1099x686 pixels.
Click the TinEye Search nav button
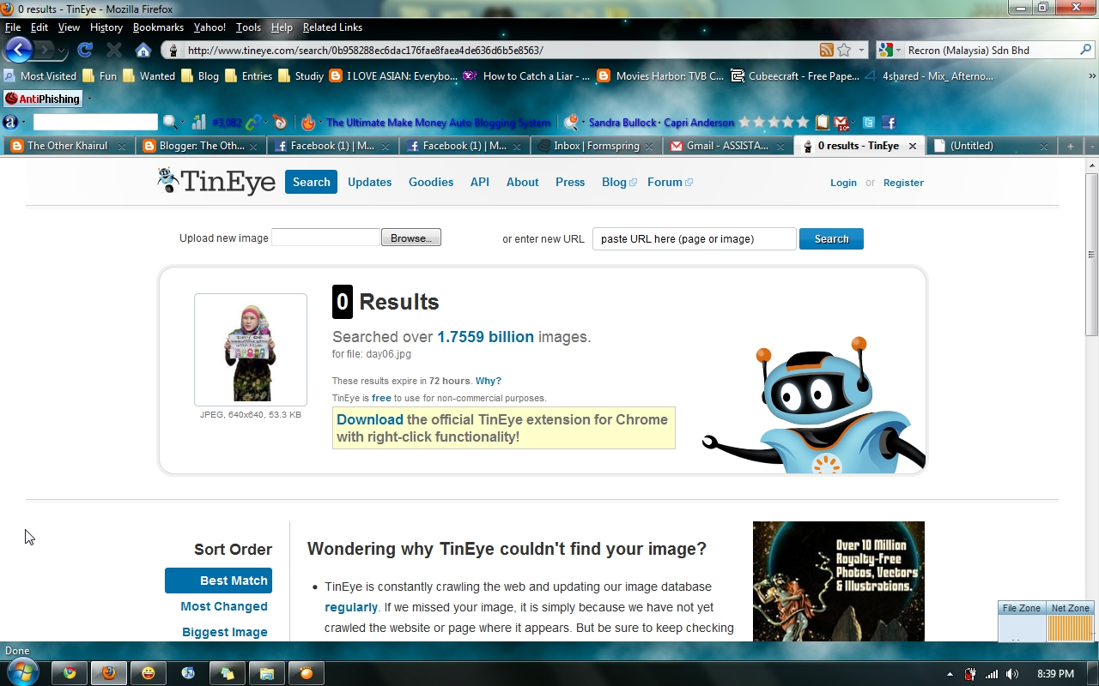tap(311, 182)
